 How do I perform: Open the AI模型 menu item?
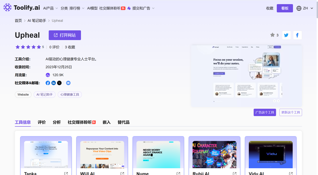[92, 8]
